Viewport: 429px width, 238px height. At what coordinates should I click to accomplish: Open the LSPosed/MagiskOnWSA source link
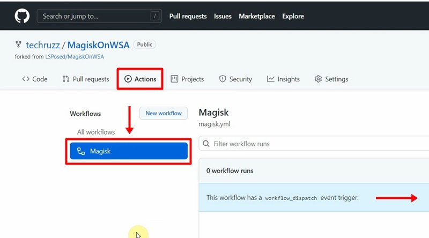(75, 57)
